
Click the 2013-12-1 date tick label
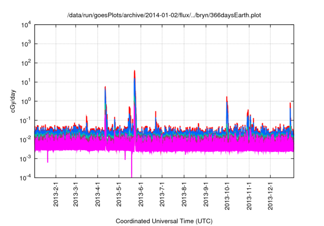pos(271,196)
